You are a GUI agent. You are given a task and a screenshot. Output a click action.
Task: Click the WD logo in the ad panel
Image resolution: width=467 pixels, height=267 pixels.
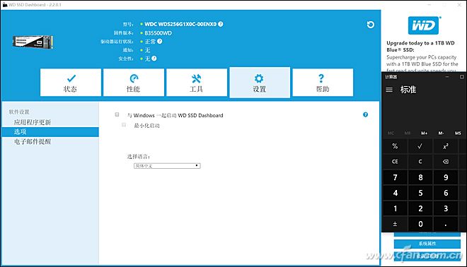(423, 25)
